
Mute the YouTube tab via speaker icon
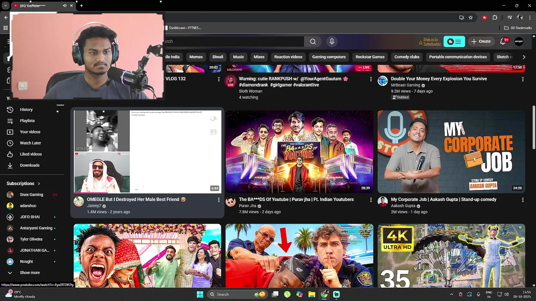64,6
